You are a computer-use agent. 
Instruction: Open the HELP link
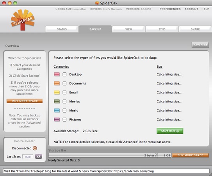pyautogui.click(x=205, y=9)
